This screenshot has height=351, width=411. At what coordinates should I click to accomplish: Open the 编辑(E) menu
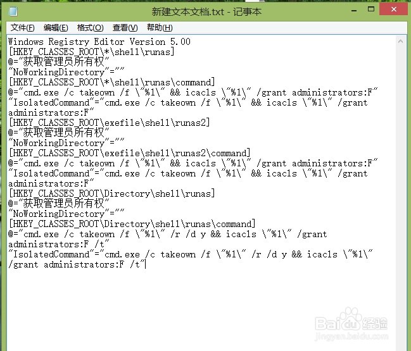56,27
